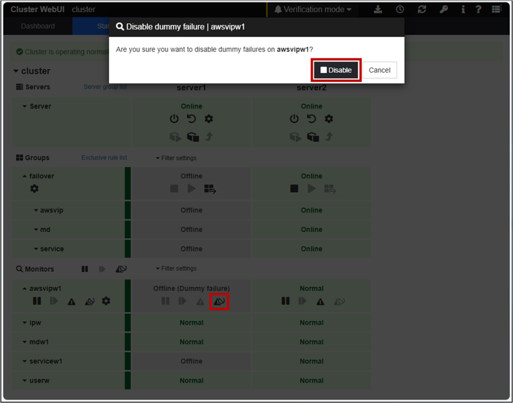Cancel the disable dummy failure dialog

point(379,70)
